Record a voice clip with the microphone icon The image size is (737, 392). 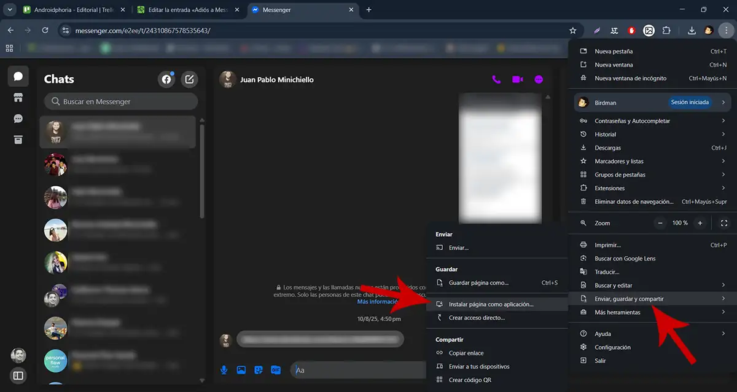tap(224, 370)
